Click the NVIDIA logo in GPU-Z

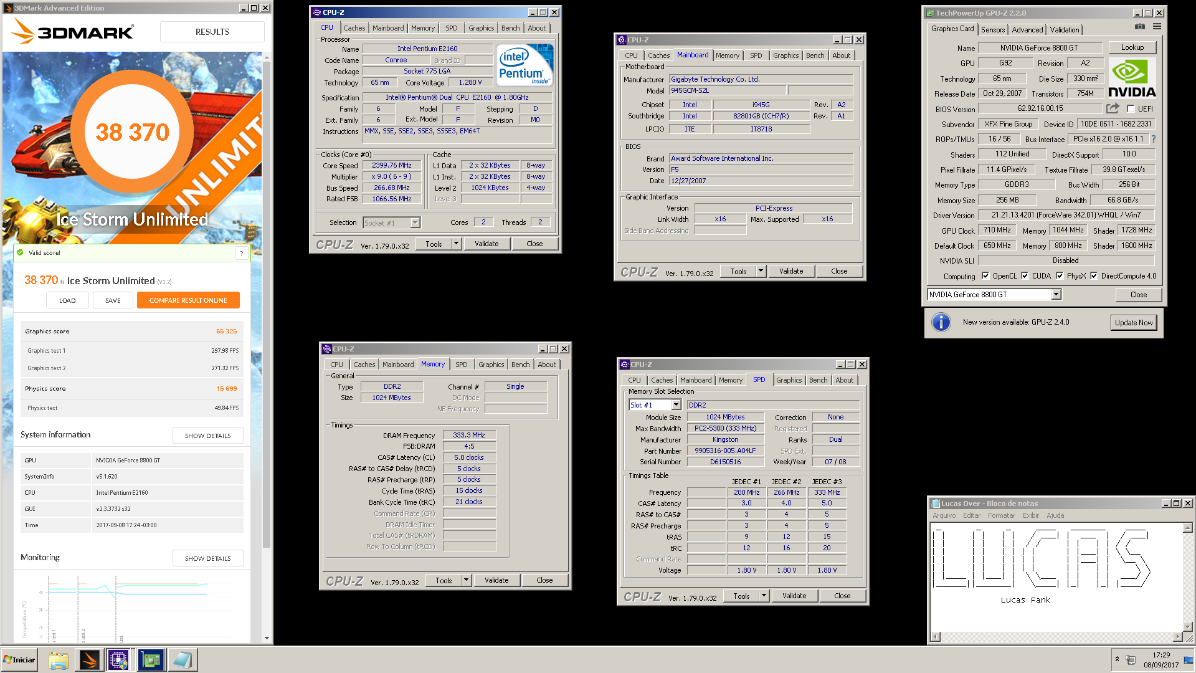1131,79
